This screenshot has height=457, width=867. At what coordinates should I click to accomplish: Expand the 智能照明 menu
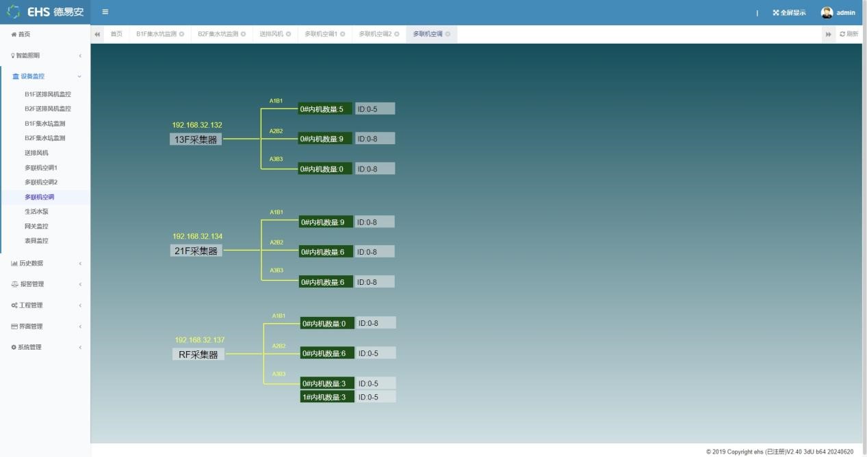coord(28,55)
